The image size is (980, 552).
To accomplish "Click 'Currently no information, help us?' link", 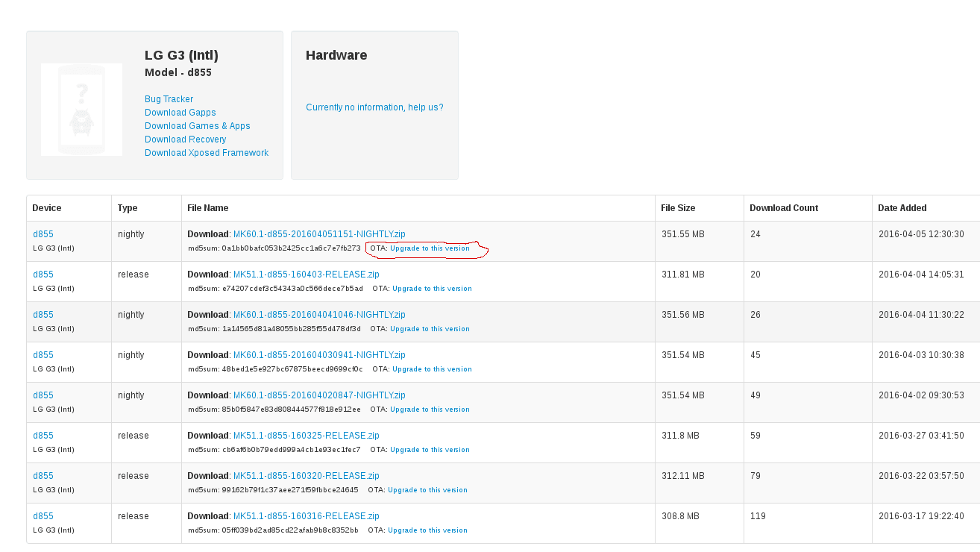I will pyautogui.click(x=374, y=107).
